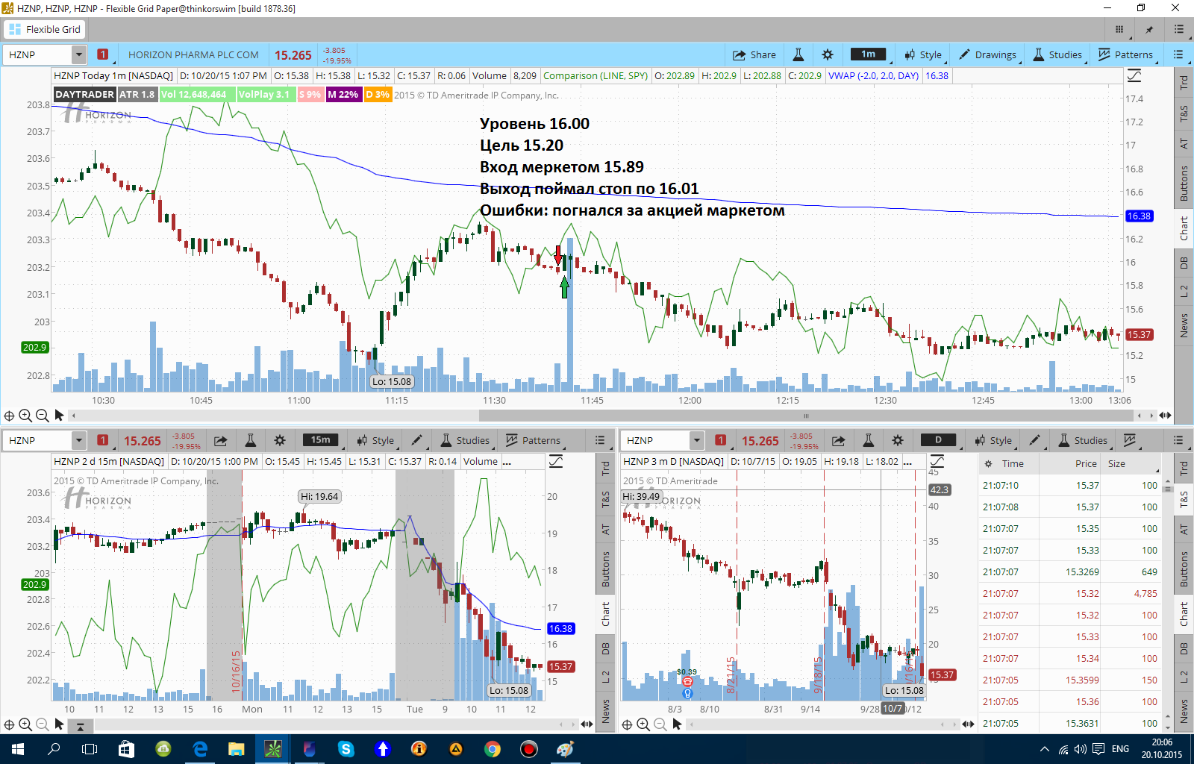Open pencil drawing tool in daily chart toolbar
Screen dimensions: 1194x764
[x=1034, y=440]
